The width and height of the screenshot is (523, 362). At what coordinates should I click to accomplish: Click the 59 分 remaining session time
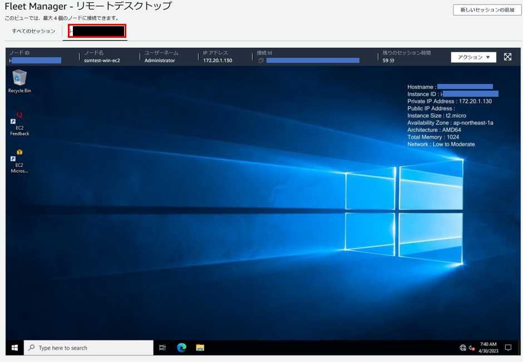click(388, 60)
